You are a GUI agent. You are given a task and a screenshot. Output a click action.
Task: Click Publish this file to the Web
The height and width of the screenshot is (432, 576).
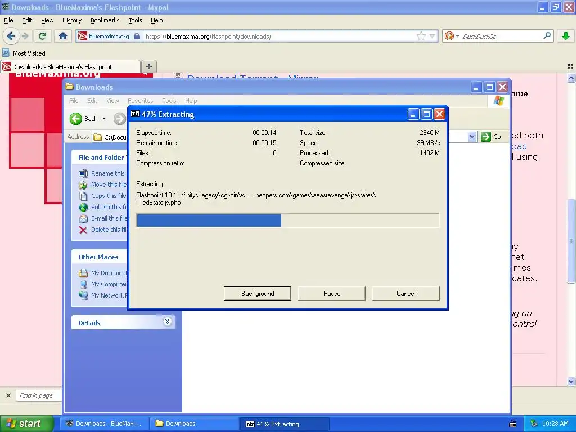pos(103,207)
